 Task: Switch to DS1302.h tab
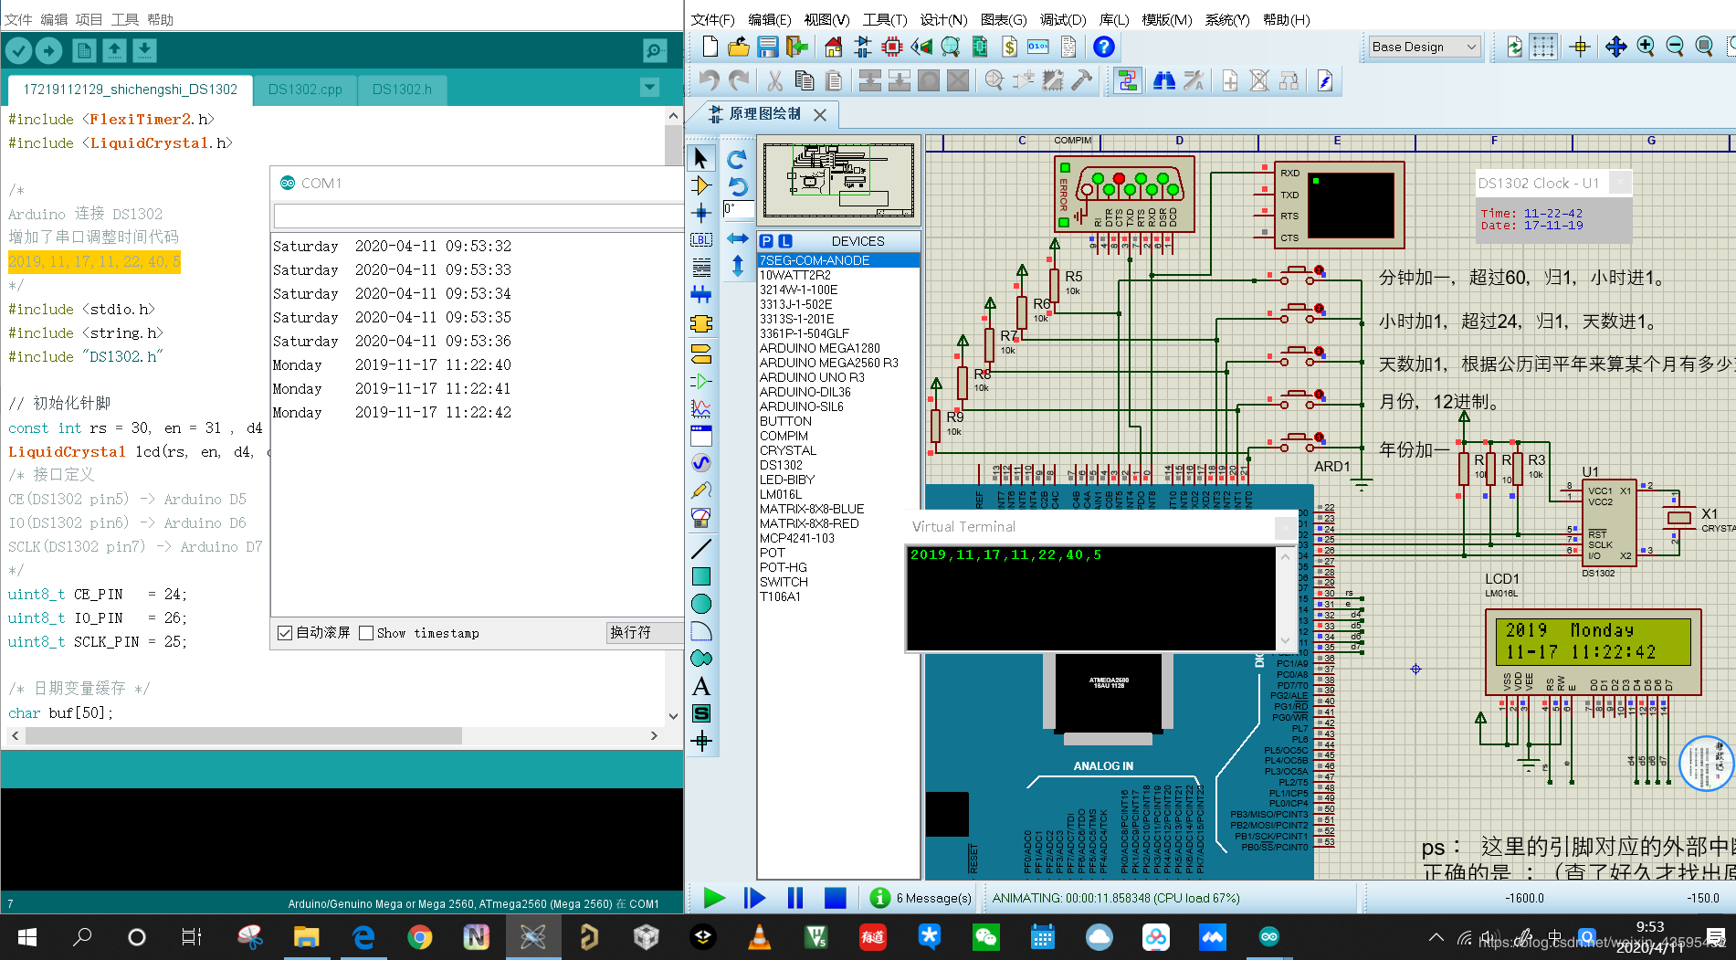(402, 90)
